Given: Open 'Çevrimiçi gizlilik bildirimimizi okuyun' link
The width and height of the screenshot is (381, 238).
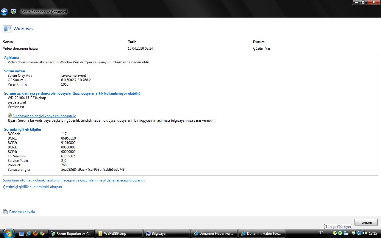Looking at the screenshot, I should [32, 187].
